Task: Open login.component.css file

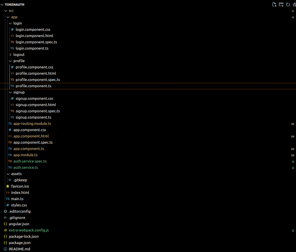Action: pos(33,30)
